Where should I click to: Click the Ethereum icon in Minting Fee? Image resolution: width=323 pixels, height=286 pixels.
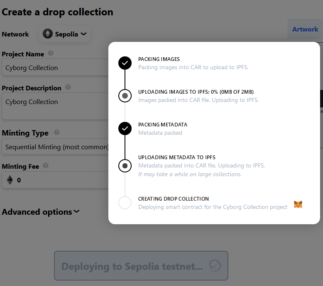tap(10, 180)
